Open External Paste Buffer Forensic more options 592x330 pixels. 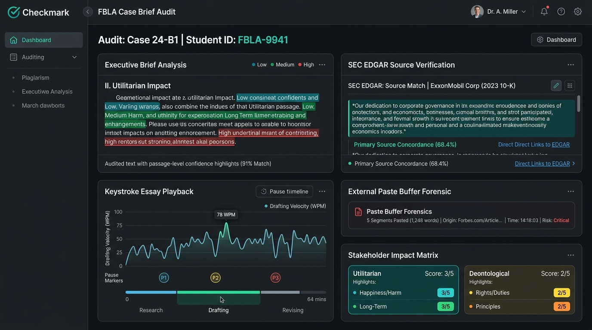point(570,192)
